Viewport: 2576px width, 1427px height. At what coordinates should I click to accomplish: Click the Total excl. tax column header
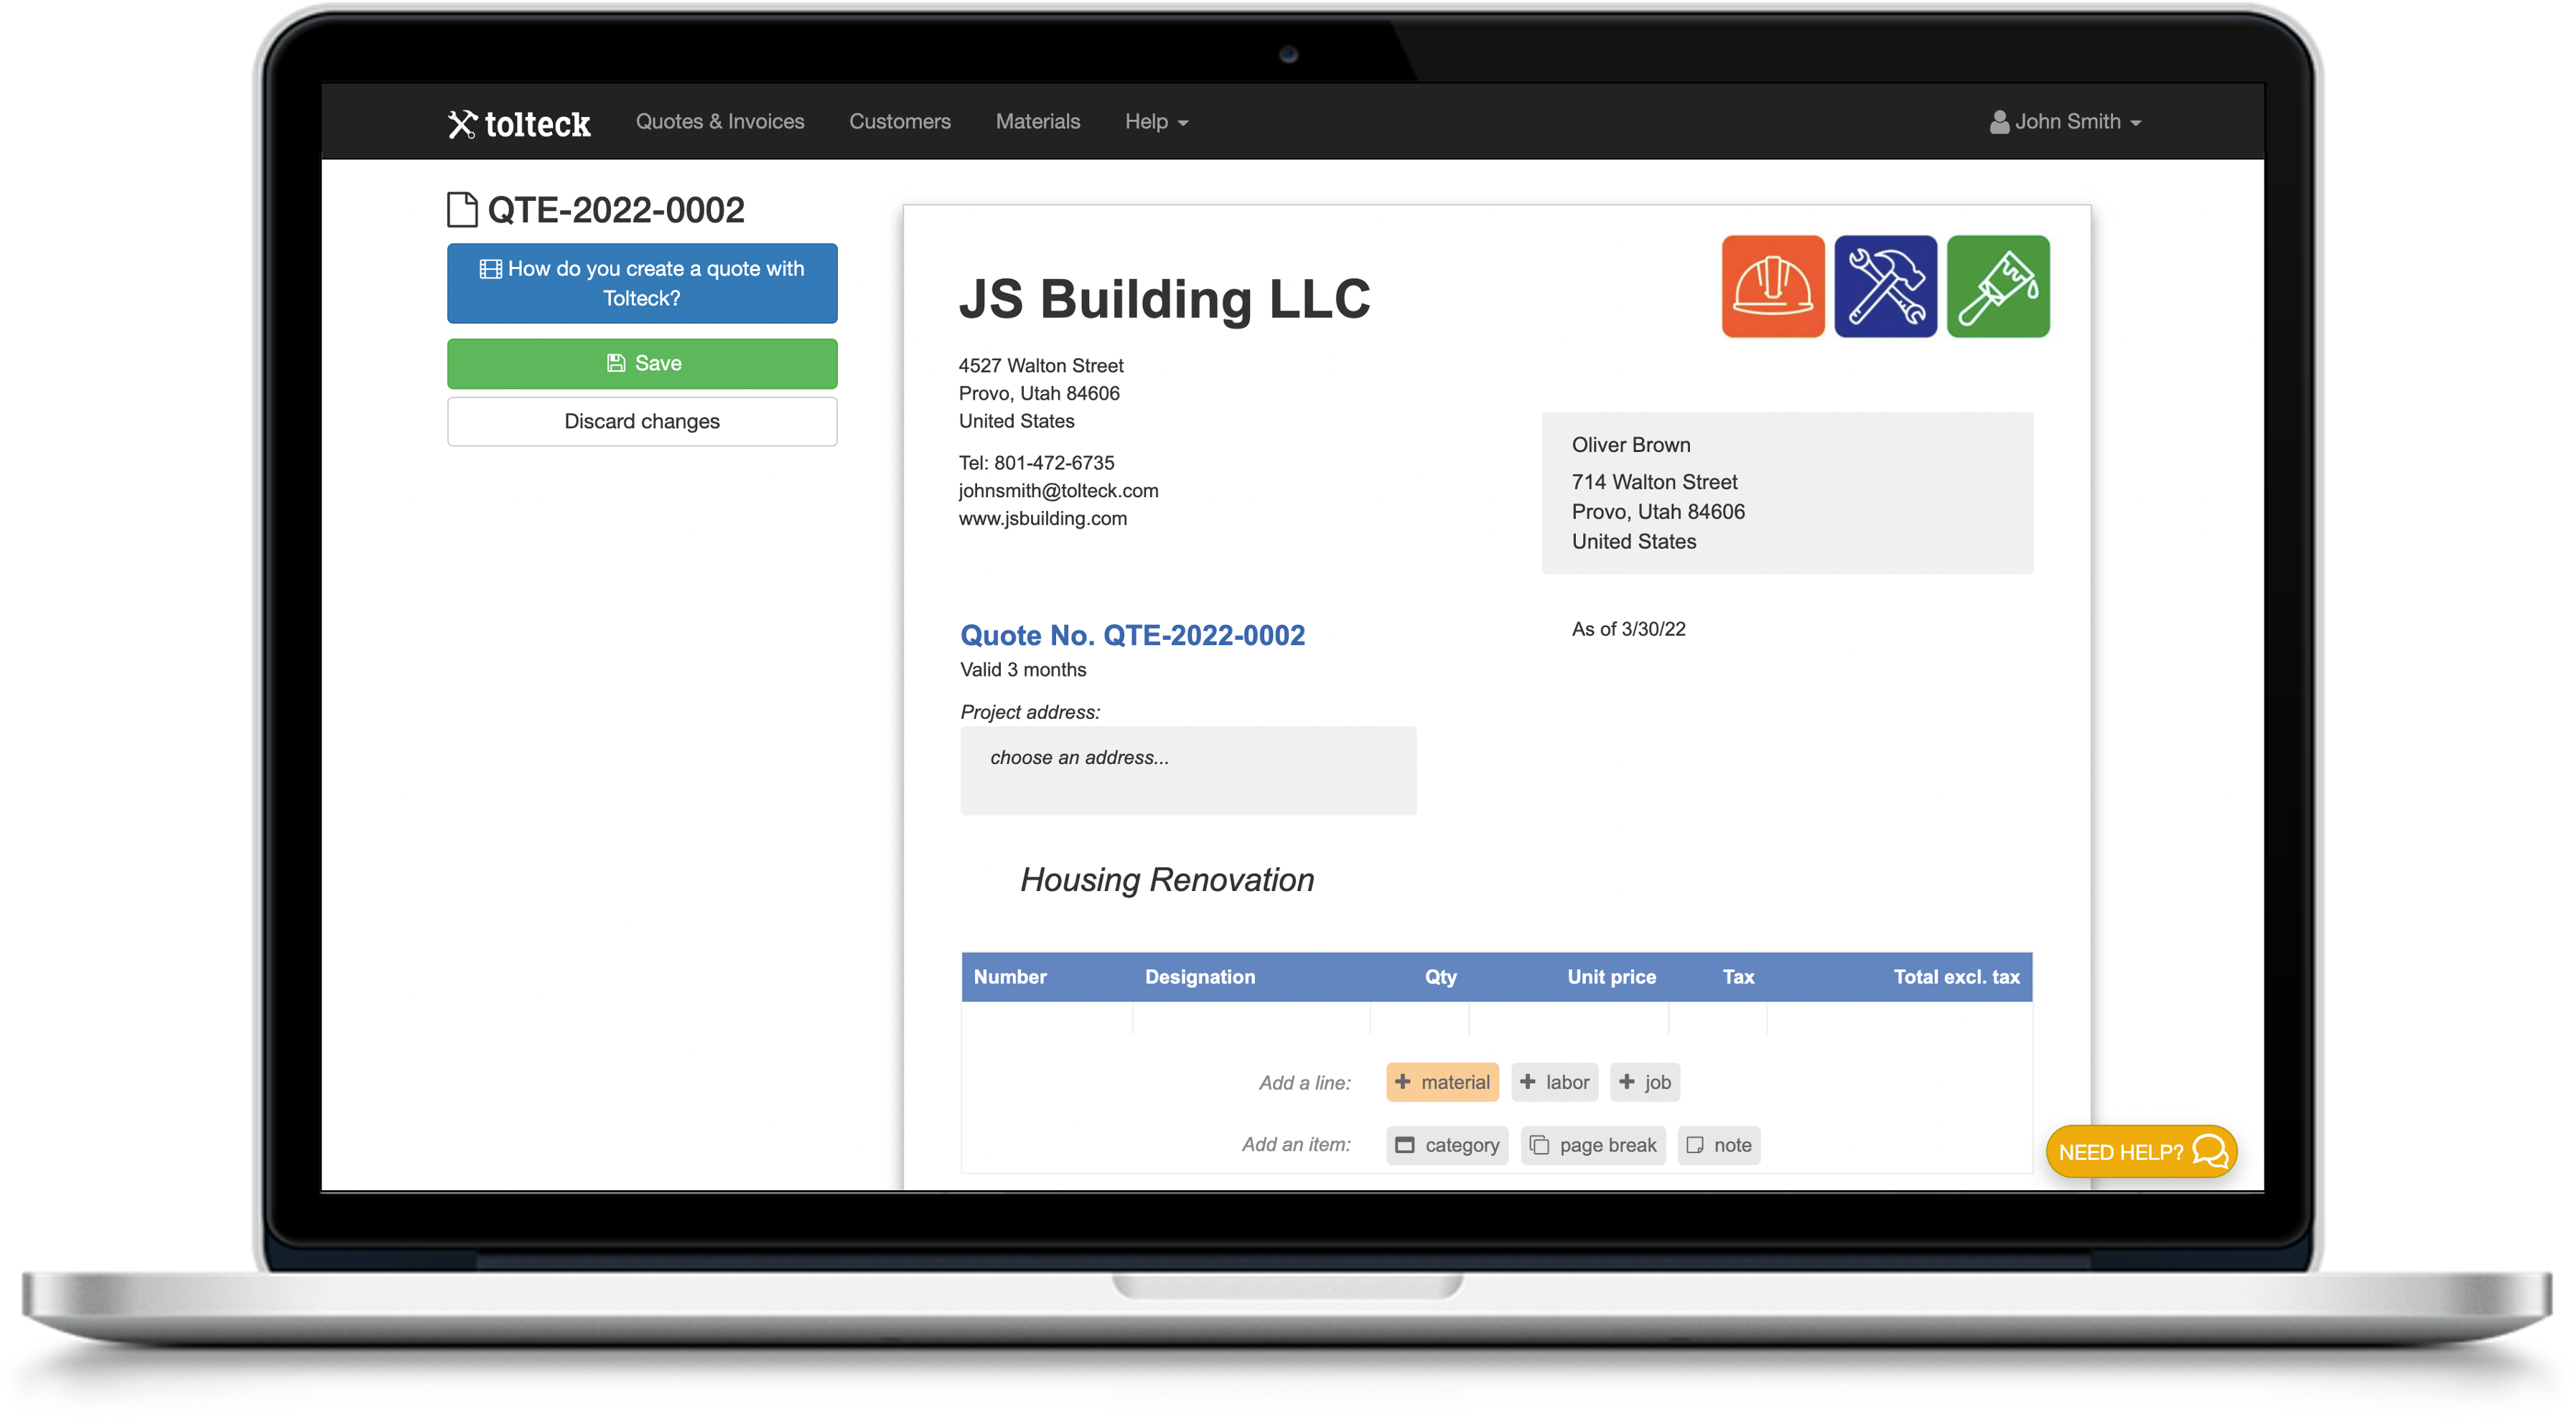point(1956,976)
